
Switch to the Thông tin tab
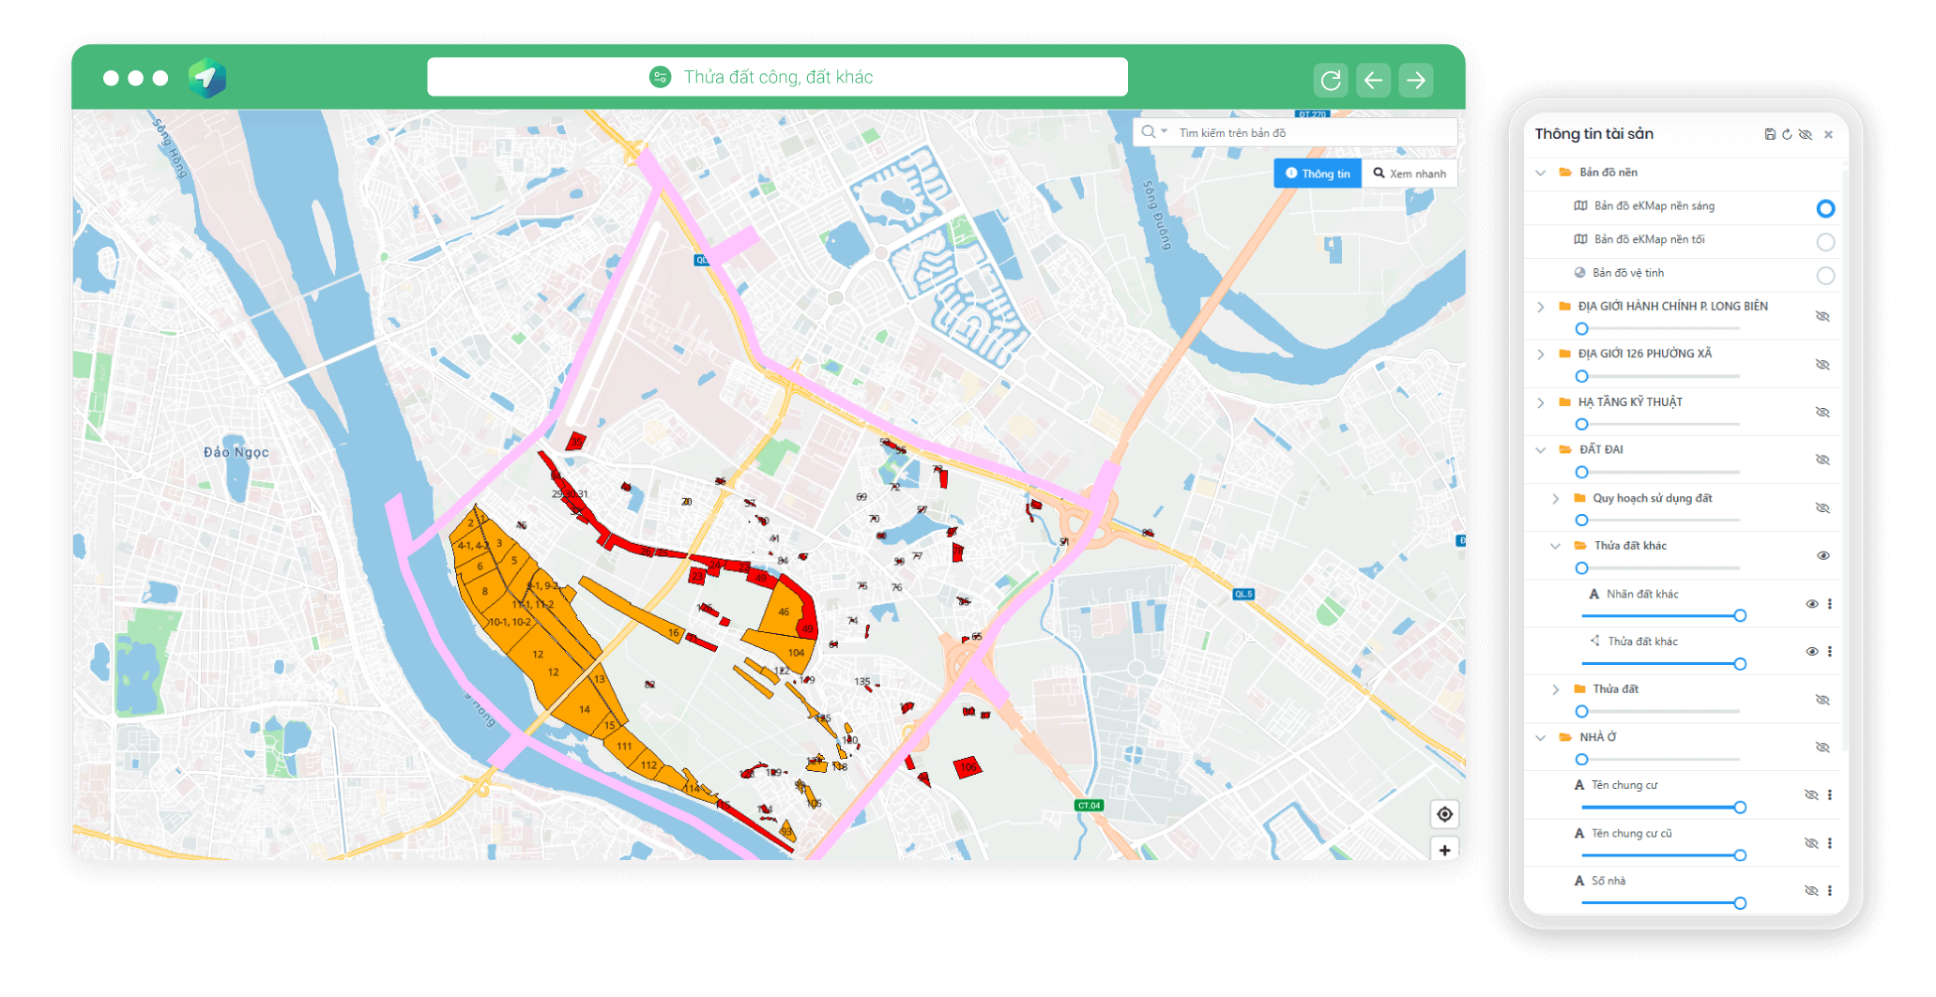(x=1317, y=174)
